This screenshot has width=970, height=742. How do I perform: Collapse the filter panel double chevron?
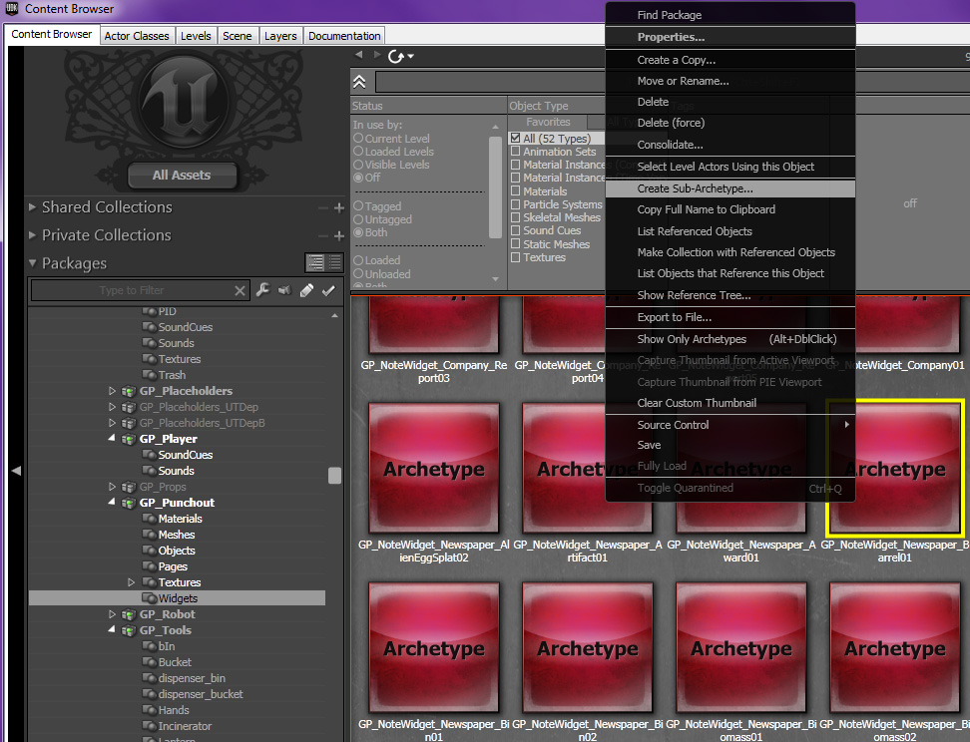359,82
